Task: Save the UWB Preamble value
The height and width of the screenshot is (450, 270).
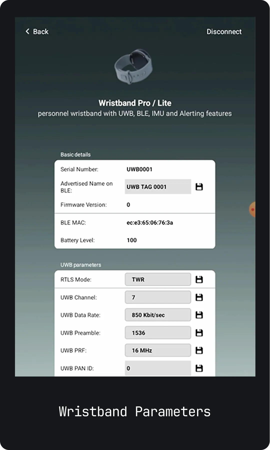Action: point(199,333)
